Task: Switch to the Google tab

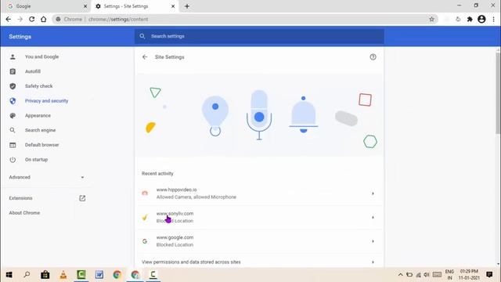Action: pyautogui.click(x=47, y=6)
